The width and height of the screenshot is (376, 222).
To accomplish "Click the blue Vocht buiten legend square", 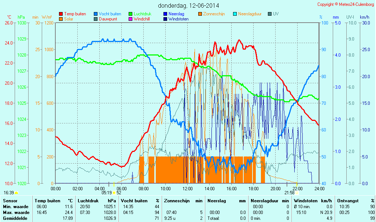I will [x=96, y=14].
